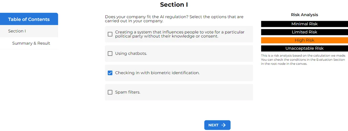Tick the Spam filters checkbox
The image size is (348, 131).
point(110,92)
